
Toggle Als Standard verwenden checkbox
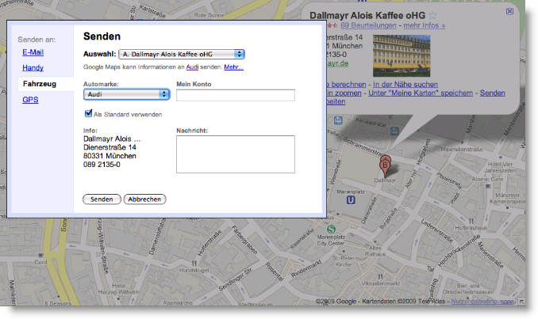[89, 113]
